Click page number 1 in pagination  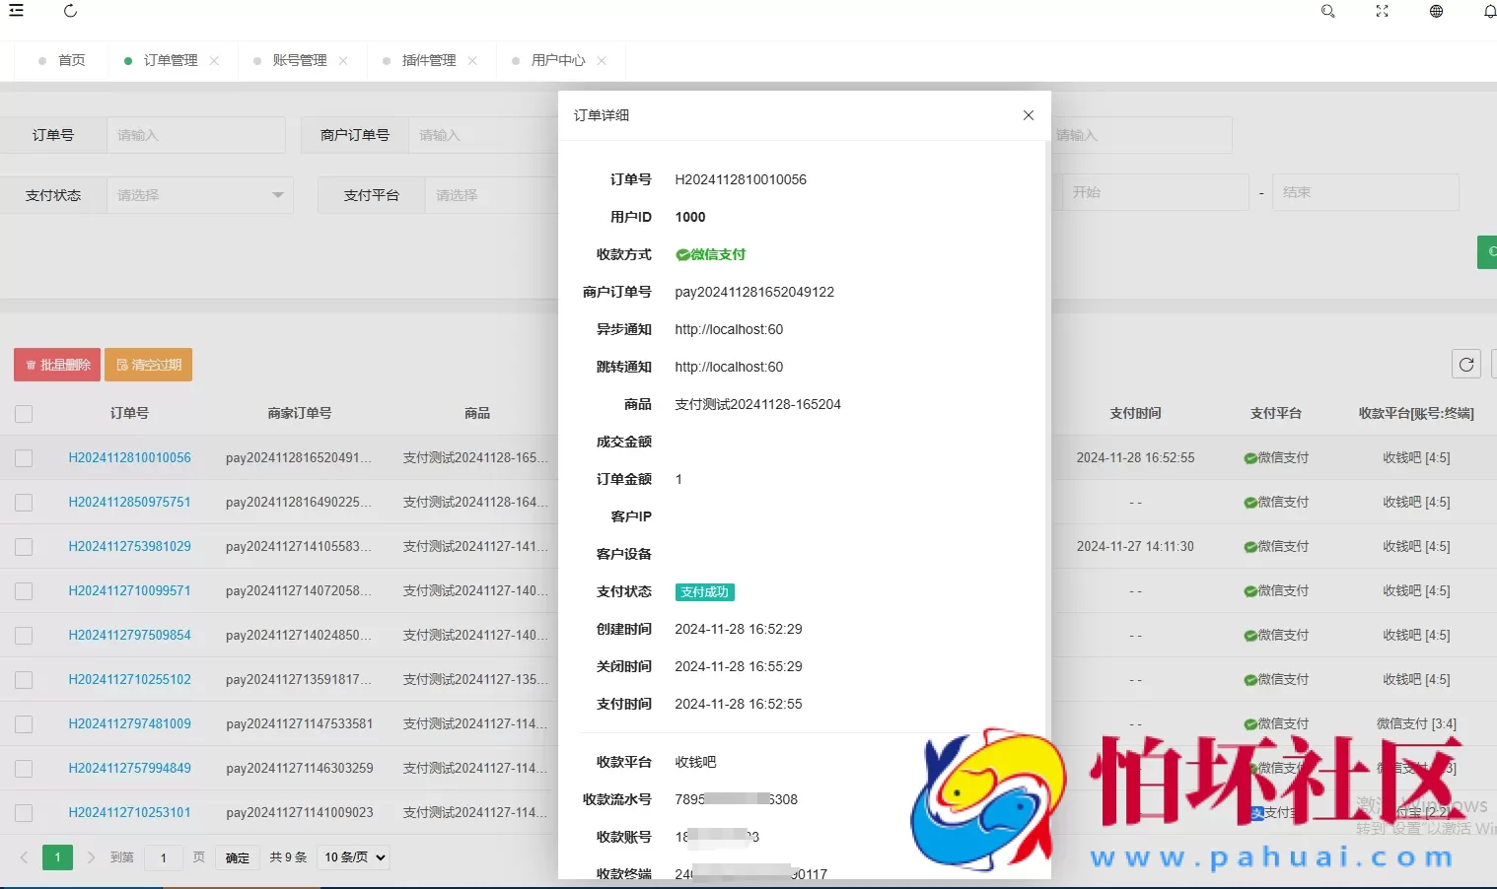coord(57,856)
